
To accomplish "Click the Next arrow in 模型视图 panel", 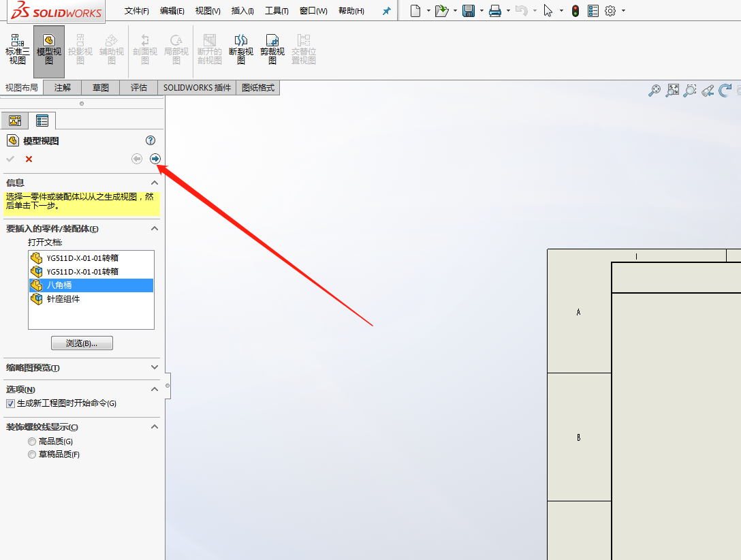I will (155, 159).
